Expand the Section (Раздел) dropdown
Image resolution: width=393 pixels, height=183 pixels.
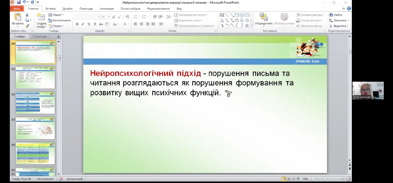pyautogui.click(x=56, y=26)
